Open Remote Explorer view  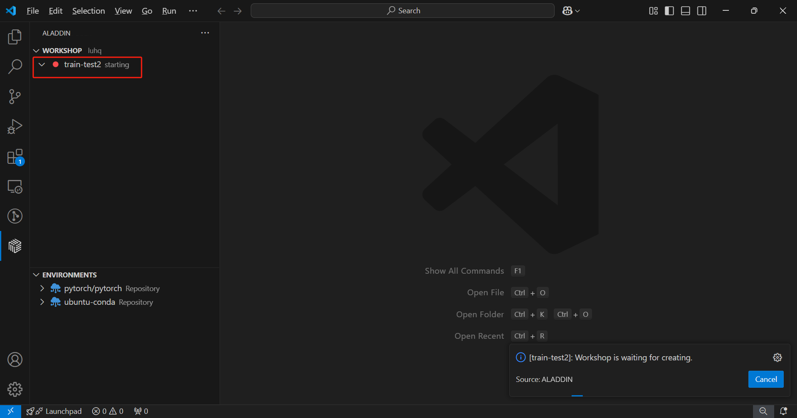tap(15, 187)
